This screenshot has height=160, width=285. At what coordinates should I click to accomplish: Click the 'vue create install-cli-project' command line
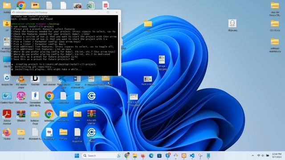(x=33, y=27)
